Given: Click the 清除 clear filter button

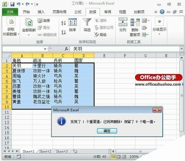Looking at the screenshot, I should 101,21.
